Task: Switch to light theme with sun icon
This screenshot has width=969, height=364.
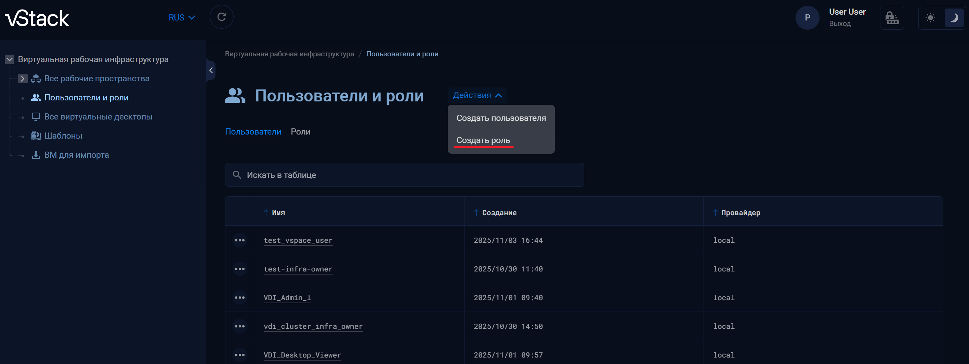Action: tap(930, 18)
